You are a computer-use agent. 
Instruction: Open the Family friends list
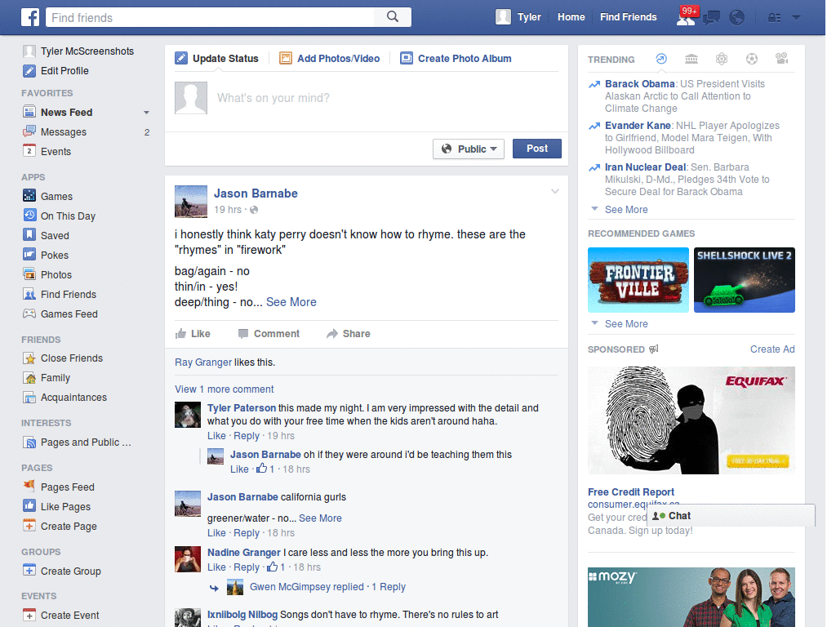[x=55, y=378]
